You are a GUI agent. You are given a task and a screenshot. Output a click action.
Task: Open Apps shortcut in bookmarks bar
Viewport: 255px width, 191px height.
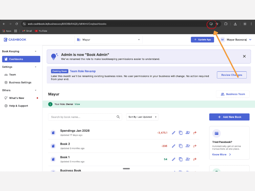[x=7, y=31]
